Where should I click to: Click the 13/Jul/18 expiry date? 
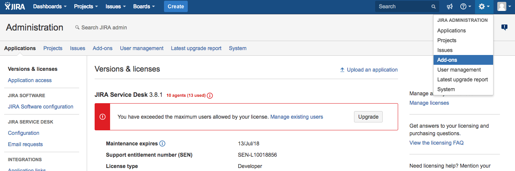tap(248, 144)
